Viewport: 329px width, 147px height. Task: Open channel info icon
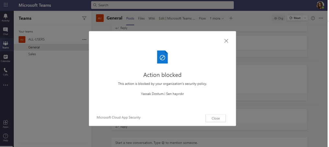pyautogui.click(x=313, y=18)
